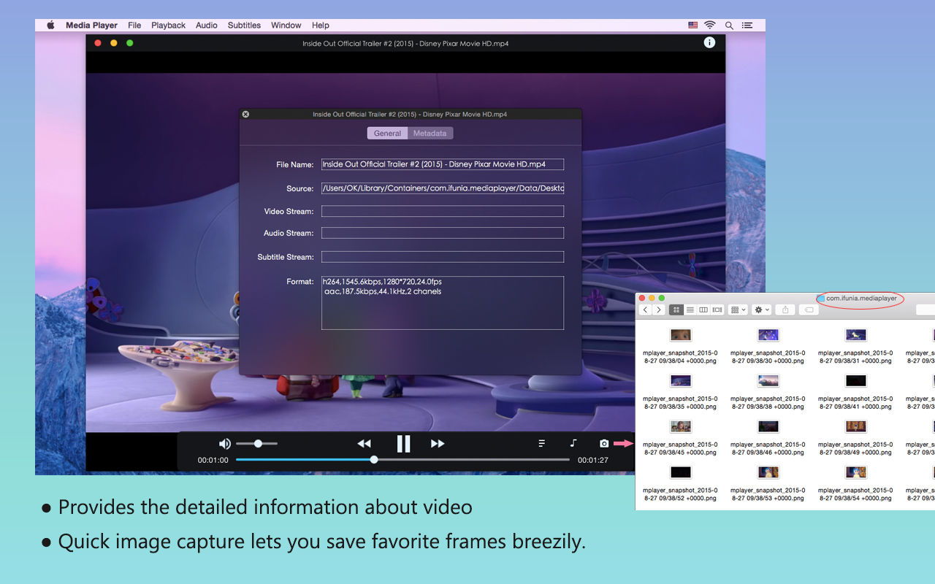
Task: Select icon view in Finder
Action: click(x=676, y=310)
